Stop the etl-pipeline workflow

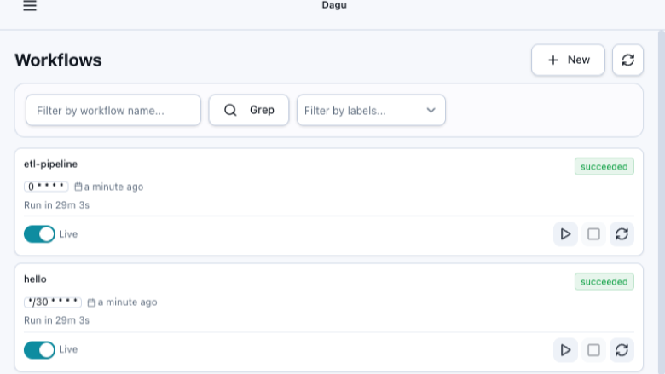click(593, 234)
